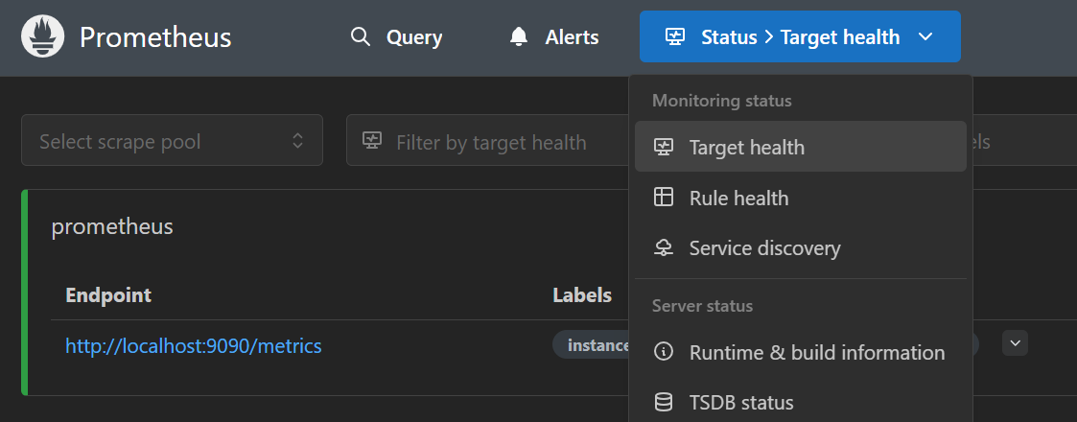Screen dimensions: 1077x422
Task: Click the Runtime info circle icon
Action: point(664,353)
